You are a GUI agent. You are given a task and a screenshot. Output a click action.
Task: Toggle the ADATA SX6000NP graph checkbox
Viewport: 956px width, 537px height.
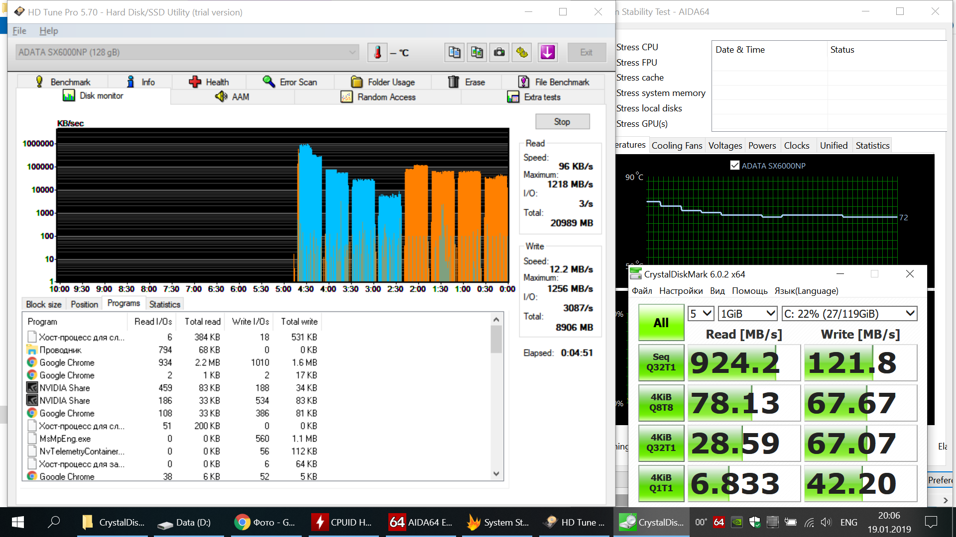(x=735, y=166)
